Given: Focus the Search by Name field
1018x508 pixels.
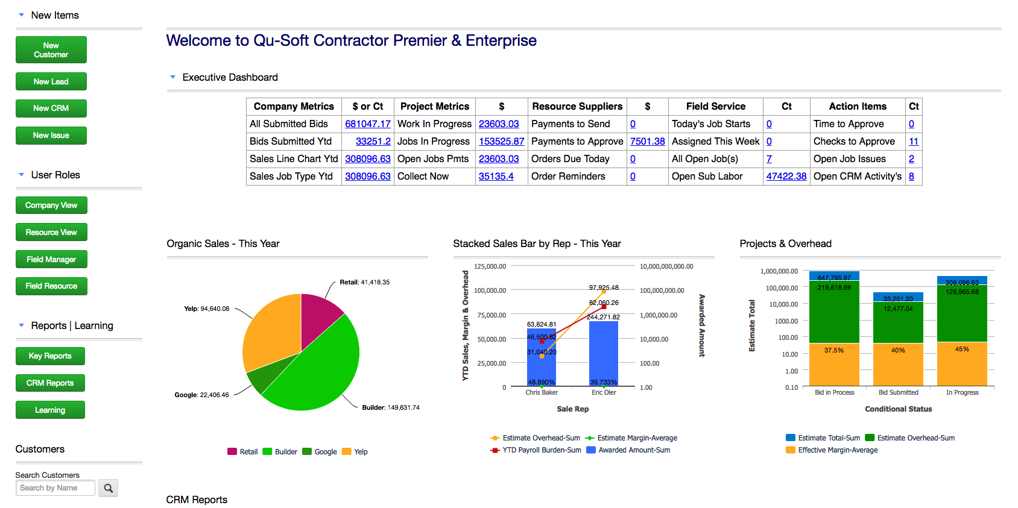Looking at the screenshot, I should tap(55, 488).
